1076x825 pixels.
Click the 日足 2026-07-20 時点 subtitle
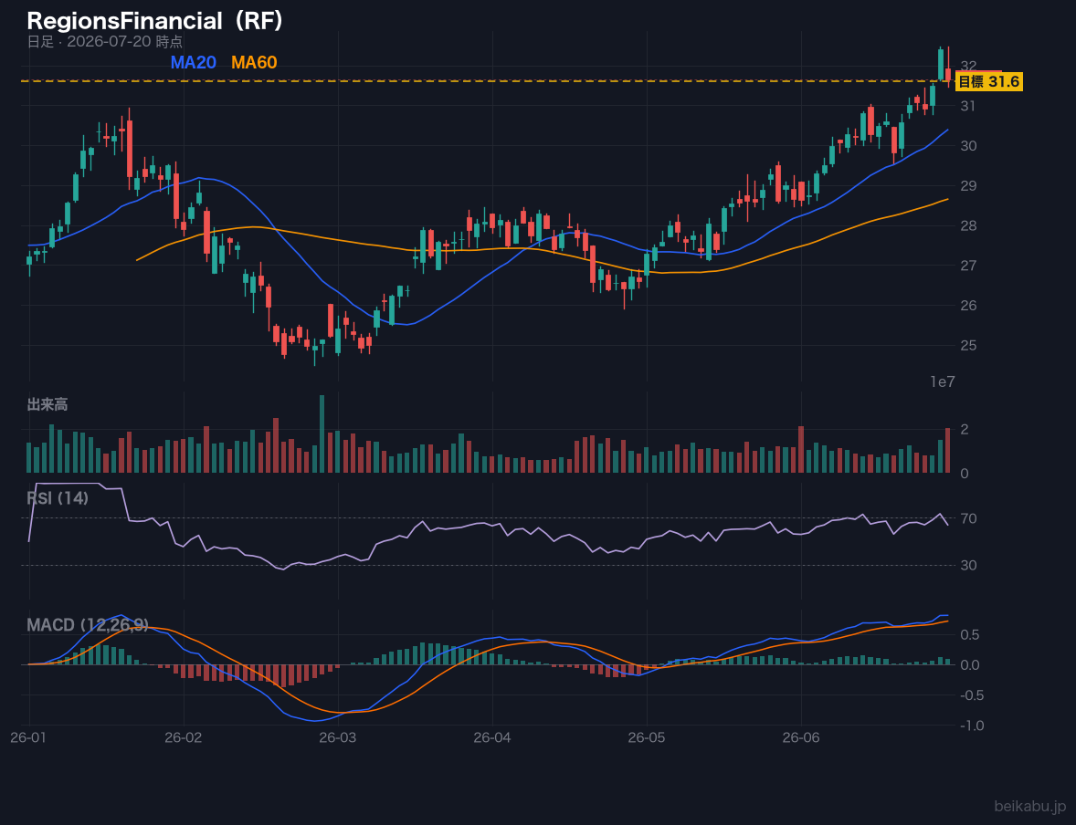(x=104, y=41)
